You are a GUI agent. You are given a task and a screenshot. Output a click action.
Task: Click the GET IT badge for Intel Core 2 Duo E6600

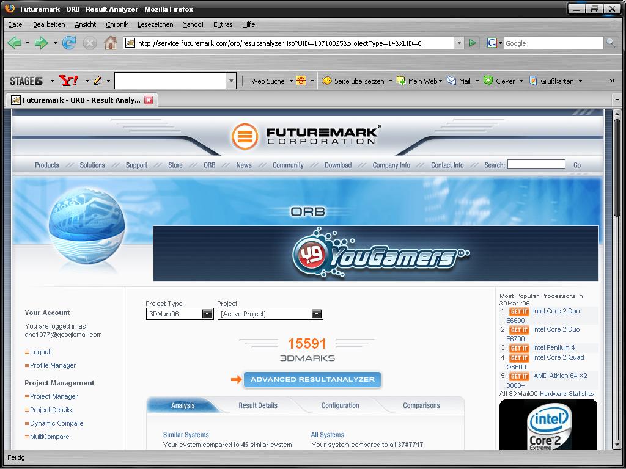pos(519,311)
